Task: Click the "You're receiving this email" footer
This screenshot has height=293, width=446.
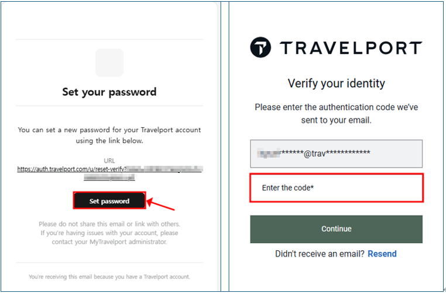Action: click(x=109, y=277)
